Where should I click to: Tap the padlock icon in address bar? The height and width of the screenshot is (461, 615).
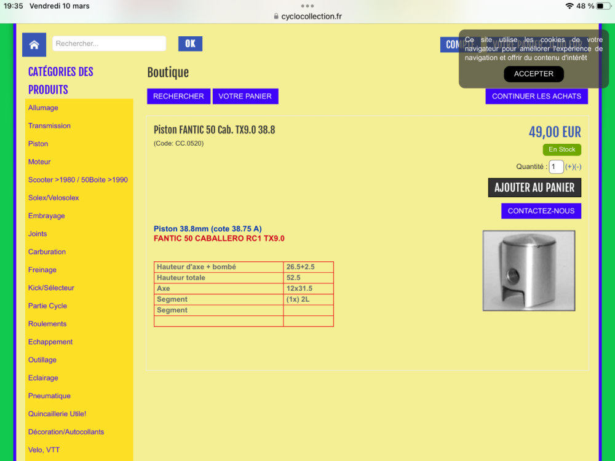pyautogui.click(x=276, y=17)
